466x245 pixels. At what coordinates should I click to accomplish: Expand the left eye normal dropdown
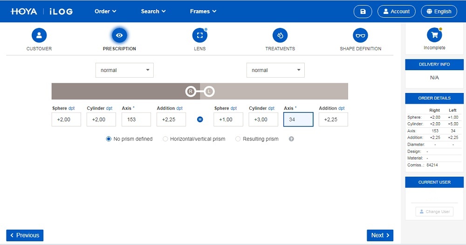275,70
